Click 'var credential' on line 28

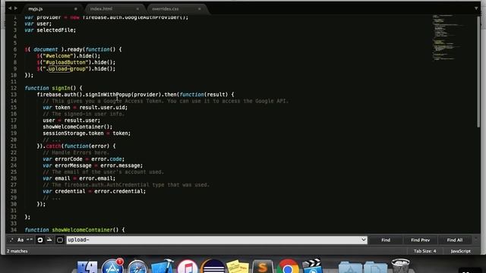coord(64,191)
